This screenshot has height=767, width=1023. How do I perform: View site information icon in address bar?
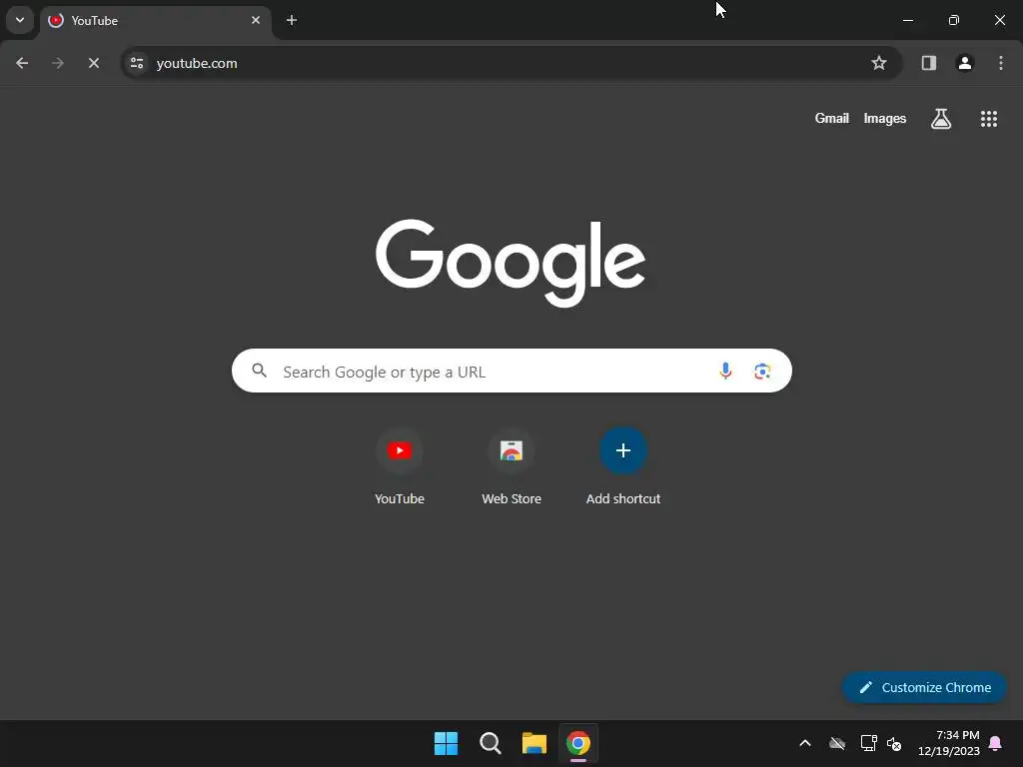pos(137,63)
